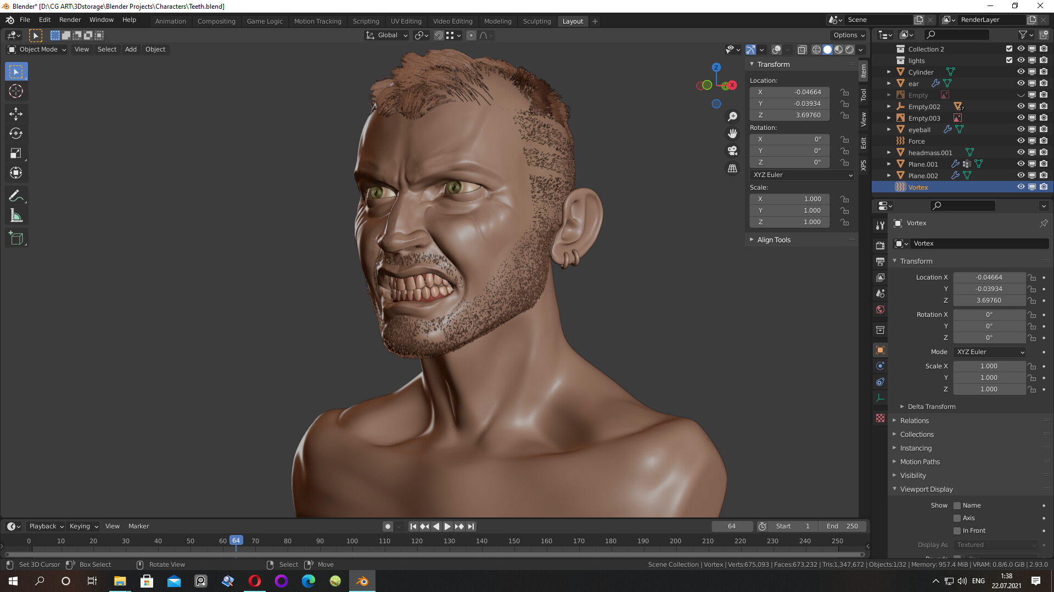Hide the eyeball object in the outliner

tap(1021, 129)
